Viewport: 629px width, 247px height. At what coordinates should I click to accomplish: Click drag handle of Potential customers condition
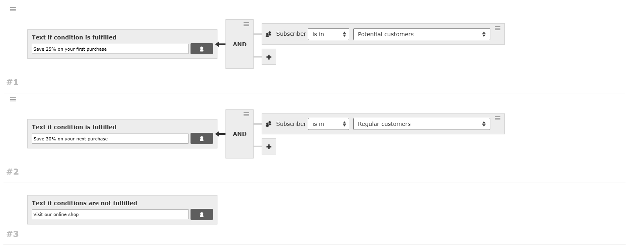tap(498, 28)
